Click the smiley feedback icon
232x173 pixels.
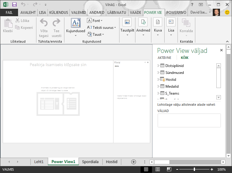pos(227,12)
